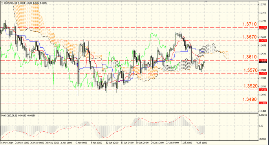Select the large orange 1.3520 level label

point(251,86)
